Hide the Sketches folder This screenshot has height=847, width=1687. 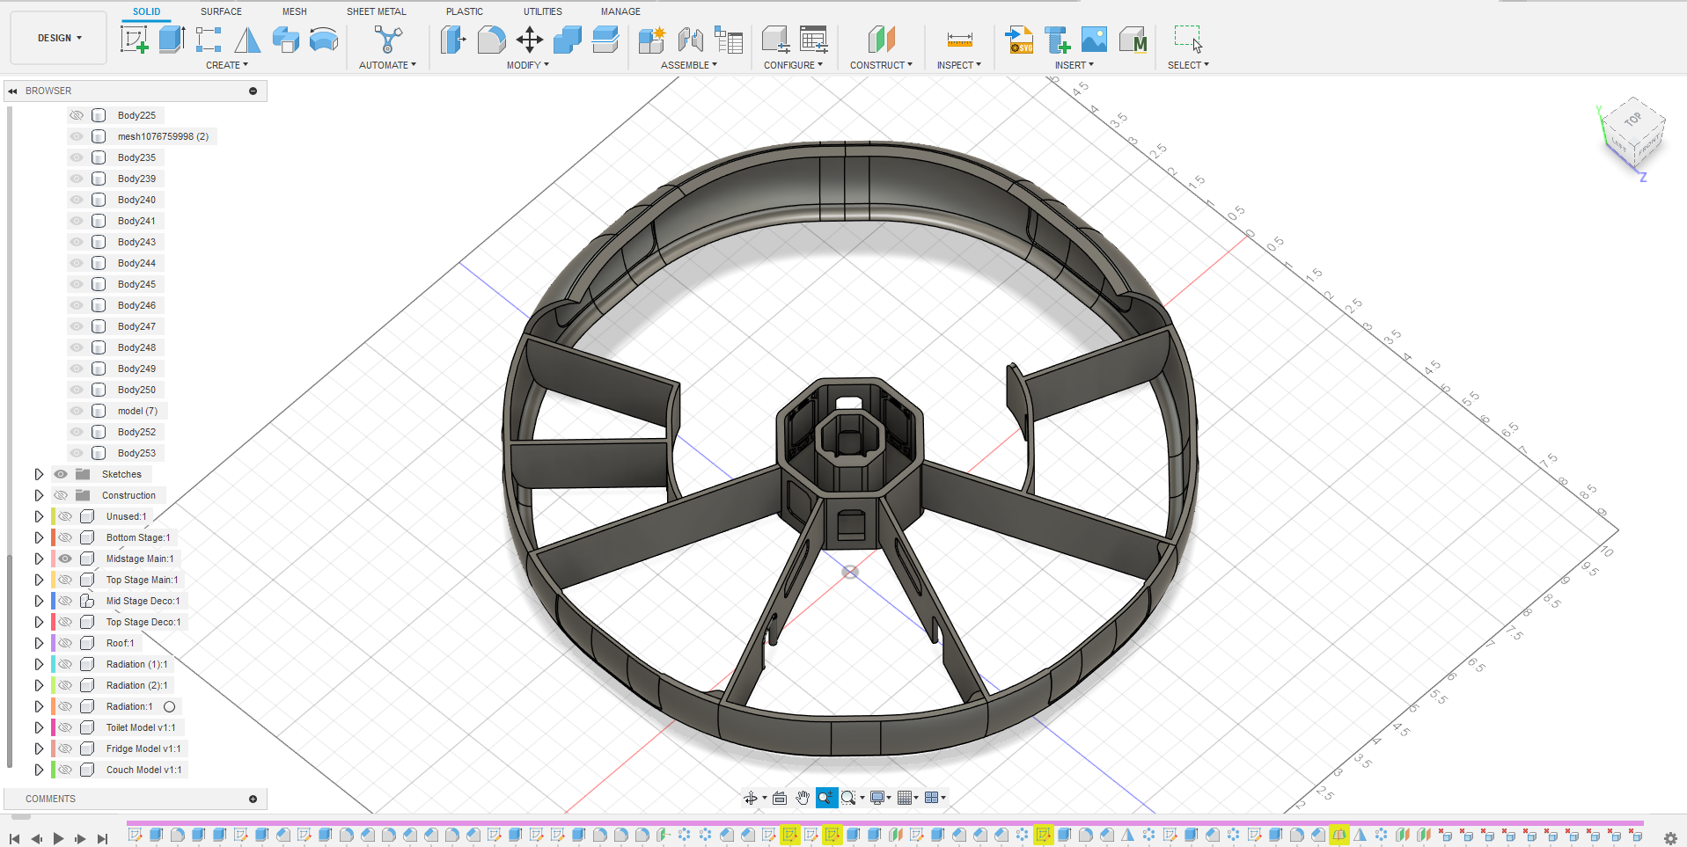[x=61, y=474]
